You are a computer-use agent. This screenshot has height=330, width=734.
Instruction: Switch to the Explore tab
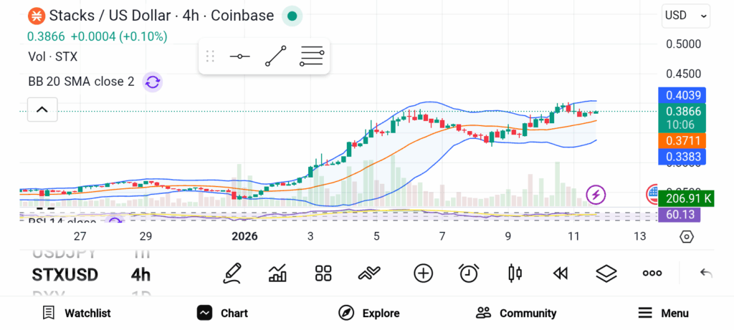[x=369, y=313]
